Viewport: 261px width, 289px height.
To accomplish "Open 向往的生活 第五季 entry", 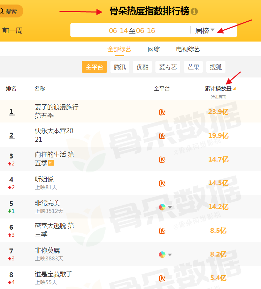I will (x=54, y=159).
